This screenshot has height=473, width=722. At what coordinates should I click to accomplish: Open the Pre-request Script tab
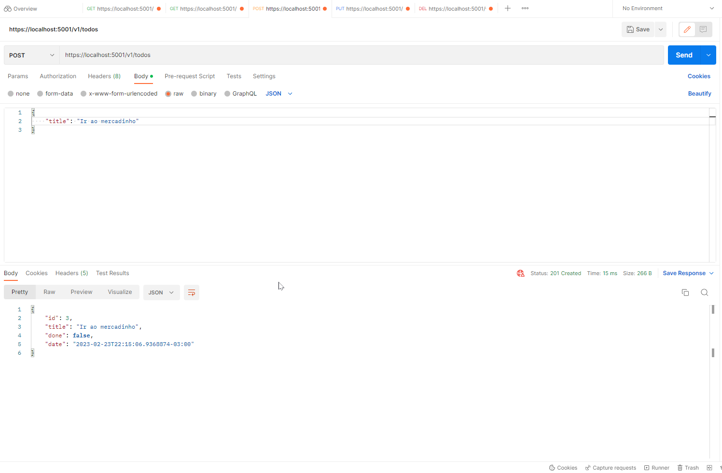click(x=190, y=76)
